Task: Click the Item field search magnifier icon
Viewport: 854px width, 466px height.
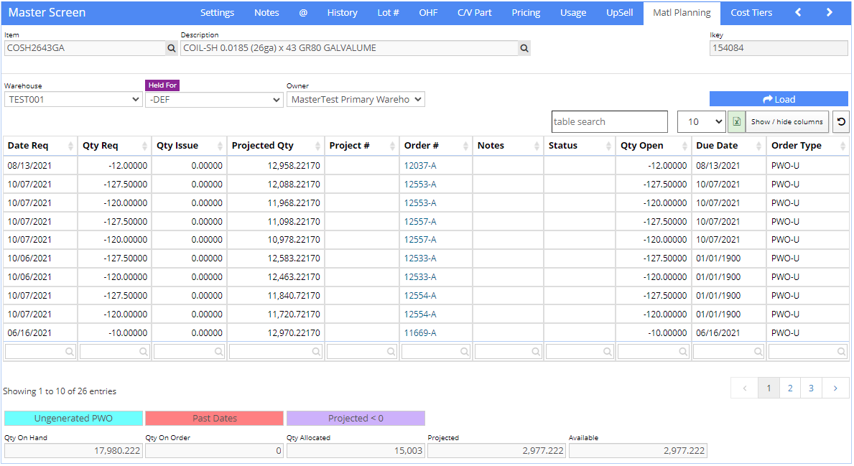Action: tap(172, 48)
